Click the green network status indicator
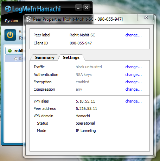The width and height of the screenshot is (160, 161). pos(10,51)
